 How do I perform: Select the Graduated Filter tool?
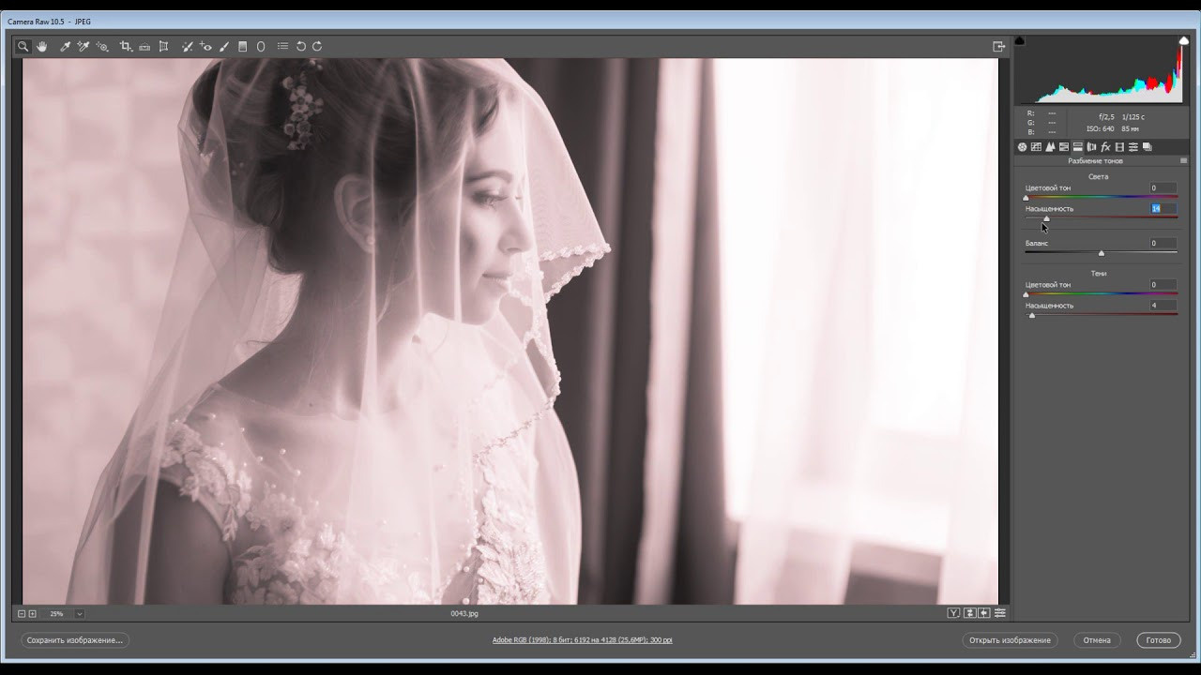click(243, 46)
